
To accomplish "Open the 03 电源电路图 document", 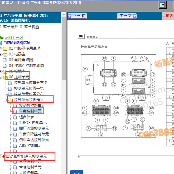I will pyautogui.click(x=21, y=60).
